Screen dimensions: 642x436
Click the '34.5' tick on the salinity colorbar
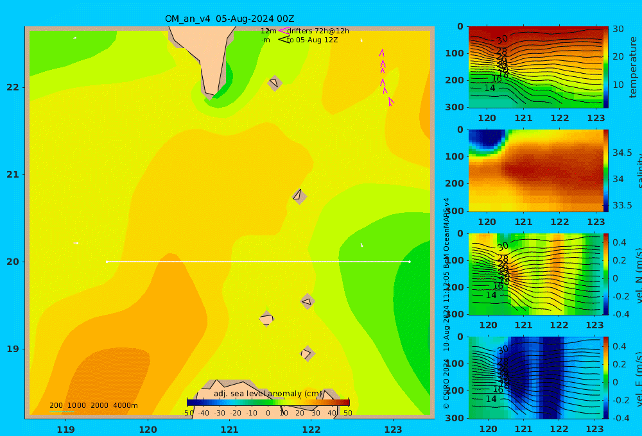click(622, 153)
